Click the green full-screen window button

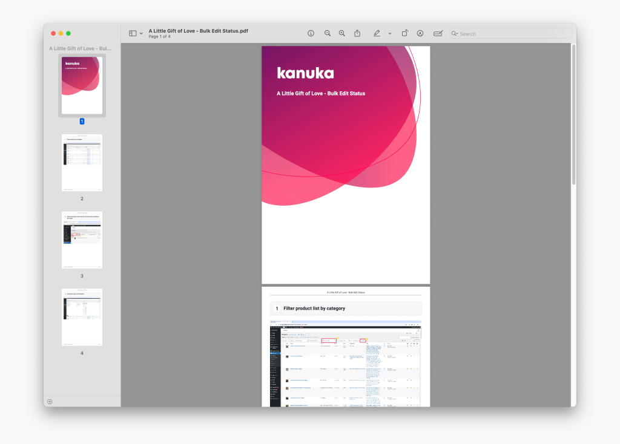pos(68,34)
